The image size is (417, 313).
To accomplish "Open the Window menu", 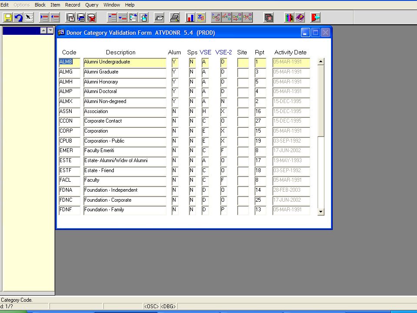I will coord(112,5).
